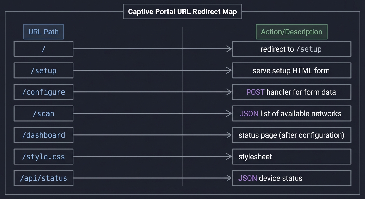Image resolution: width=365 pixels, height=199 pixels.
Task: Click the 'JSON list of available networks' box
Action: pyautogui.click(x=291, y=113)
